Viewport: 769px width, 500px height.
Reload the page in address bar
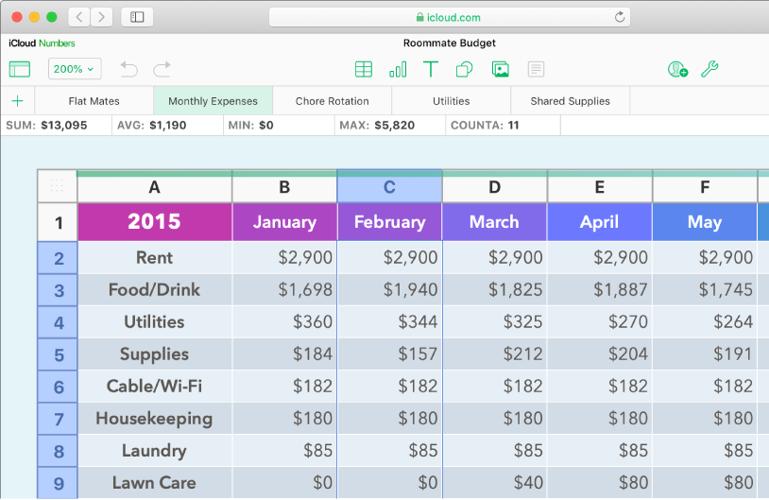click(620, 17)
